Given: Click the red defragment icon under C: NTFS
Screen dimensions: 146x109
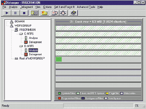Looking at the screenshot, I should 26,42.
